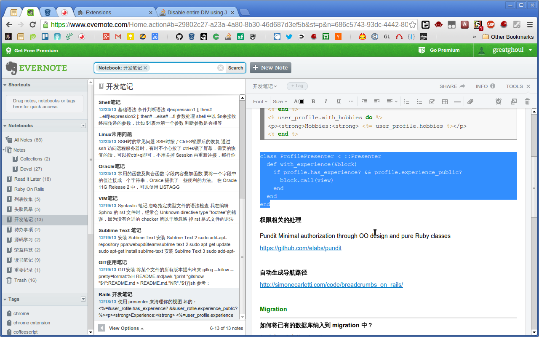539x337 pixels.
Task: Switch to the Extensions browser tab
Action: pos(115,12)
